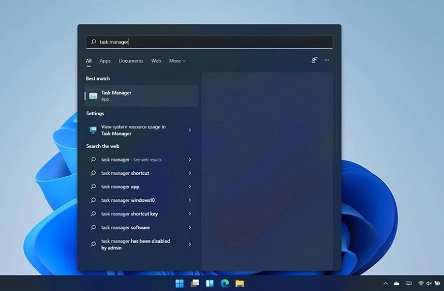Select 'task manager windows10' web suggestion
This screenshot has width=444, height=291.
tap(142, 200)
